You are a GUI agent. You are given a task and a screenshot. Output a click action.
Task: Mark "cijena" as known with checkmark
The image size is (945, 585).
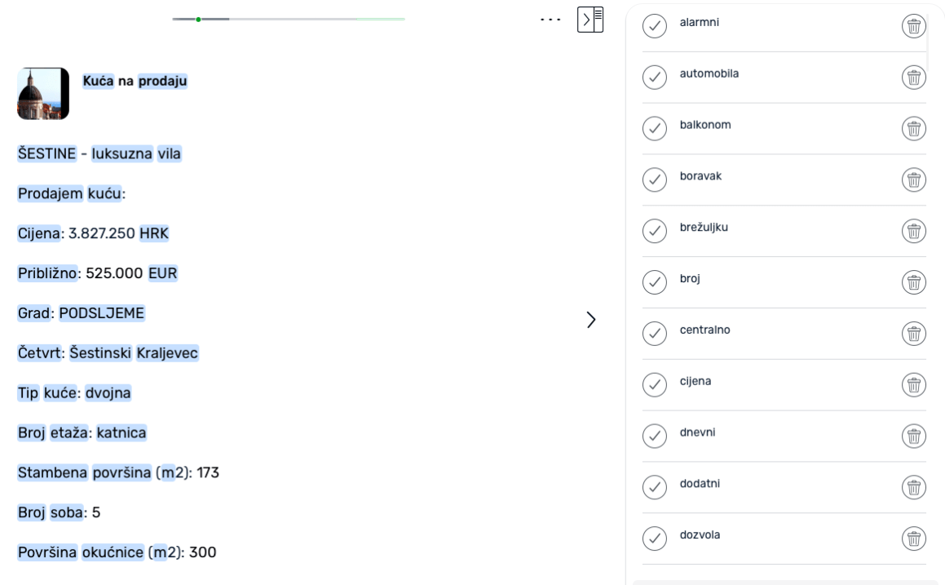tap(655, 384)
